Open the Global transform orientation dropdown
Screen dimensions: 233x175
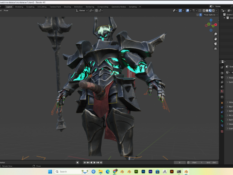click(82, 11)
